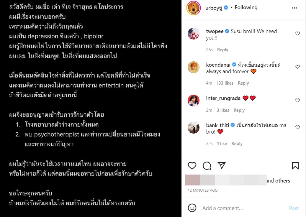The image size is (306, 217).
Task: Click the Add a comment field
Action: point(244,208)
